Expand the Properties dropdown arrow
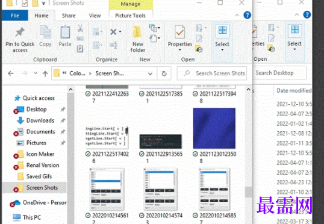The image size is (324, 224). [180, 50]
